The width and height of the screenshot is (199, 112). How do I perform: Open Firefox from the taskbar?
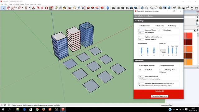click(x=44, y=109)
